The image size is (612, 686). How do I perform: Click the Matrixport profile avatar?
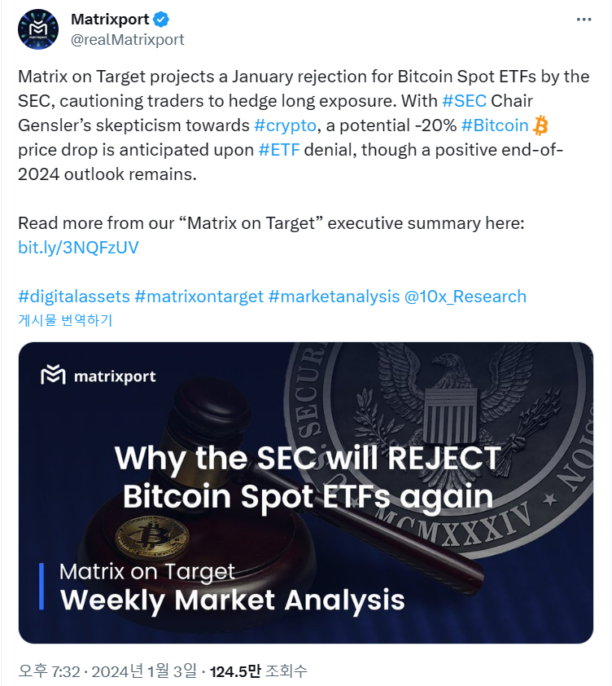pos(38,30)
